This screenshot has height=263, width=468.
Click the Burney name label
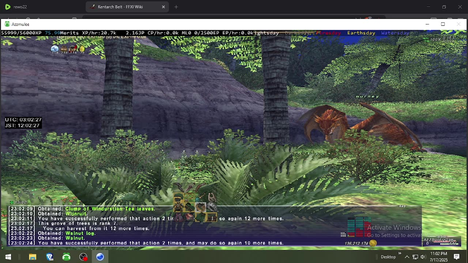(367, 96)
